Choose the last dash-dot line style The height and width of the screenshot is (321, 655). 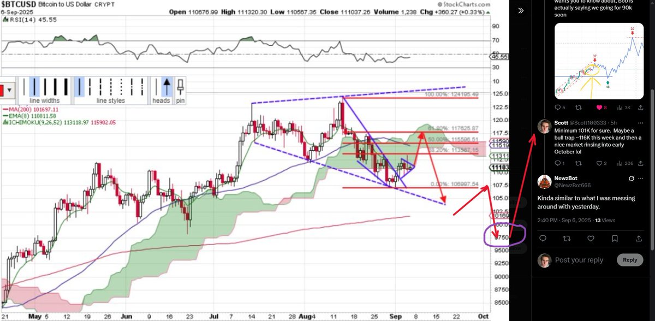coord(142,87)
